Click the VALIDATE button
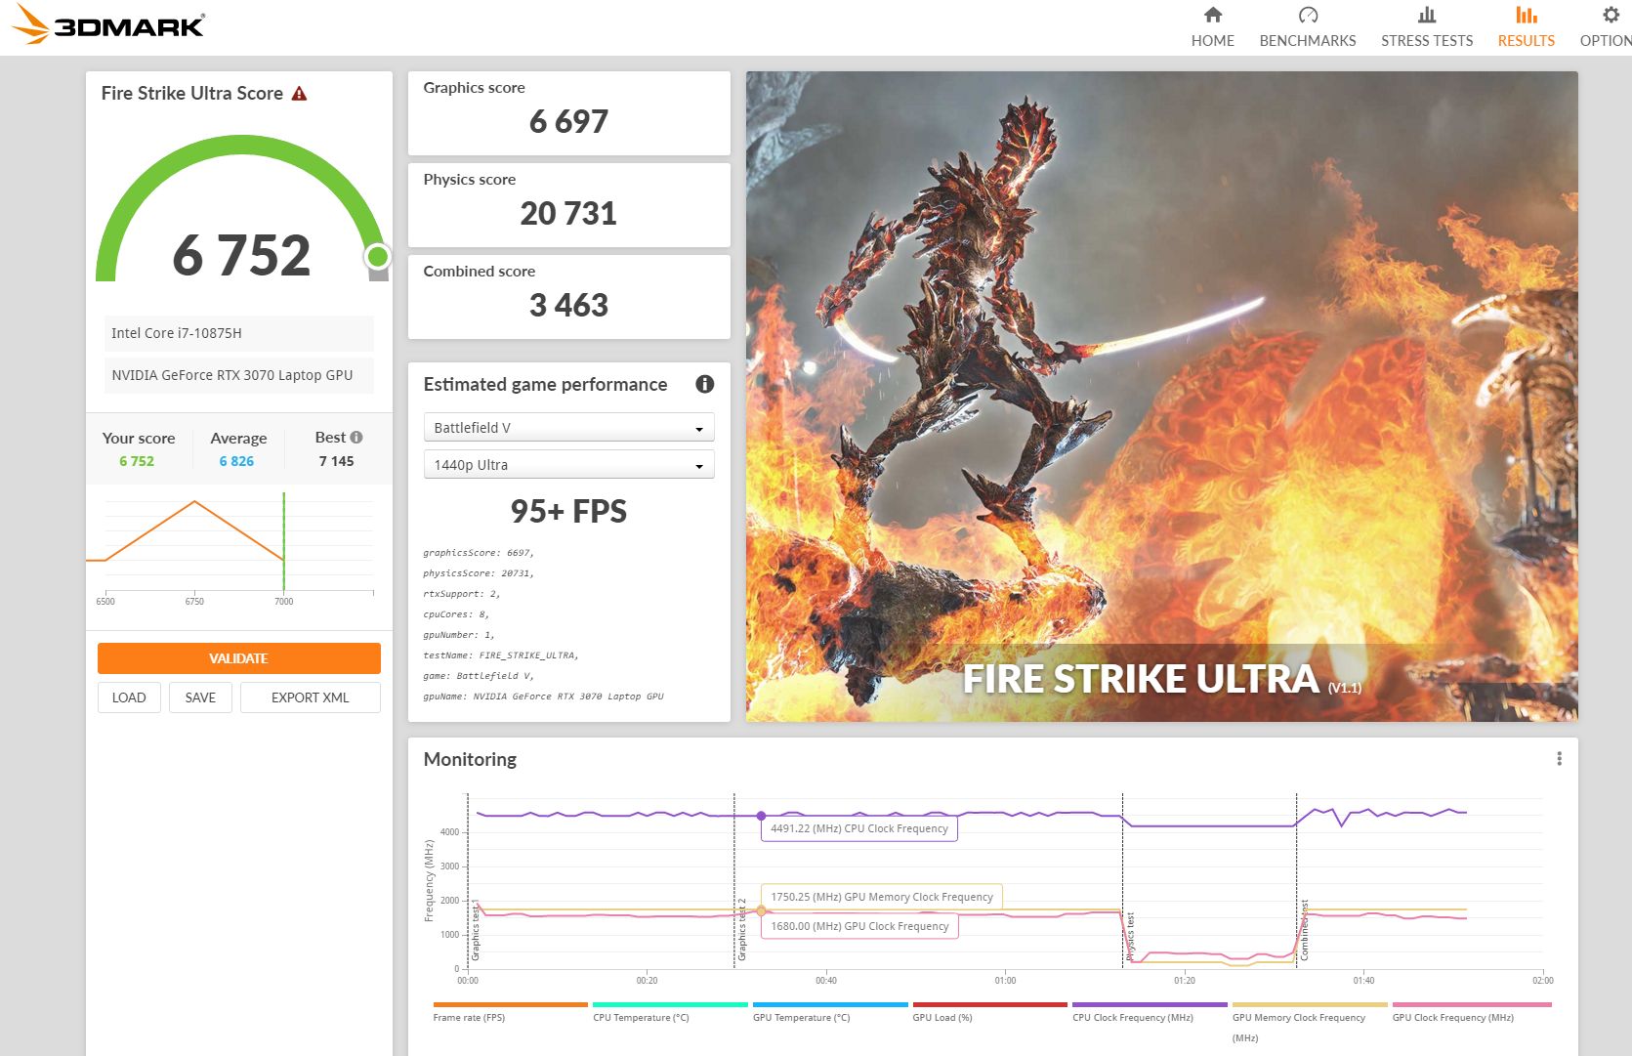The height and width of the screenshot is (1056, 1632). 238,658
